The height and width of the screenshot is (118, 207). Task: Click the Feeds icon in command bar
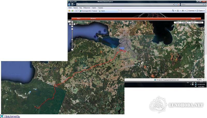point(178,11)
